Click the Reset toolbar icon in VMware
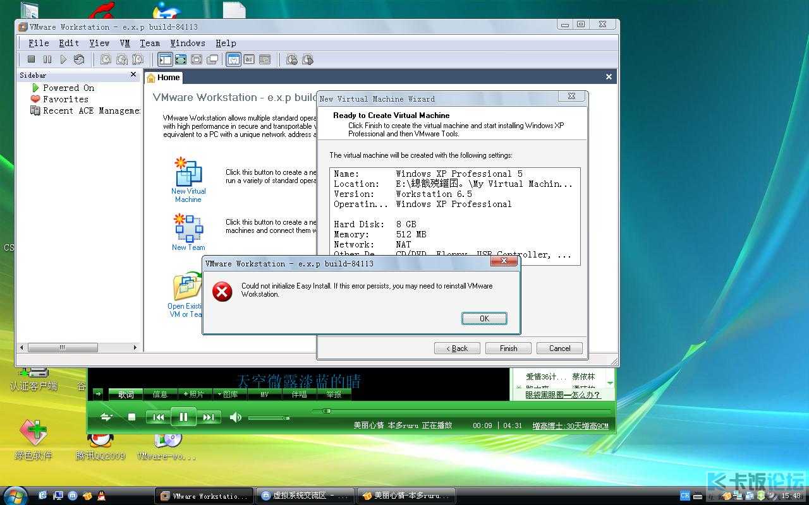This screenshot has width=809, height=505. coord(79,59)
